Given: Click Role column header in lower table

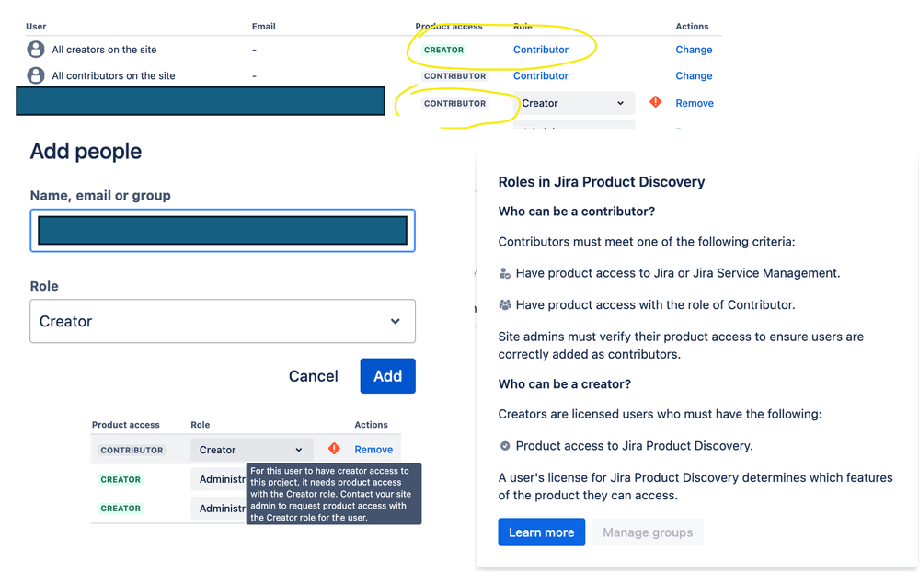Looking at the screenshot, I should coord(201,425).
